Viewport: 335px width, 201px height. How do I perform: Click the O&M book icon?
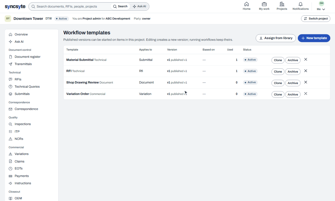point(11,198)
